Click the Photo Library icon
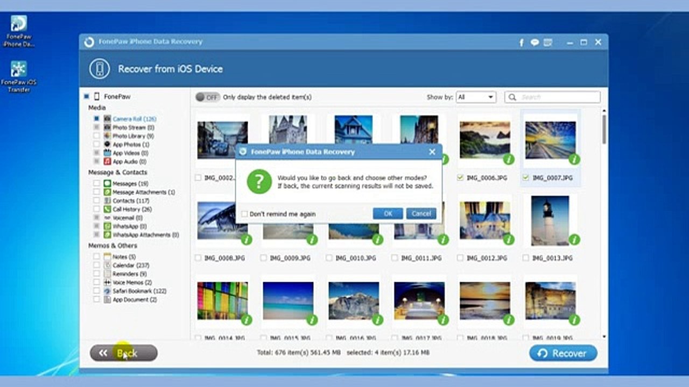689x387 pixels. [107, 136]
